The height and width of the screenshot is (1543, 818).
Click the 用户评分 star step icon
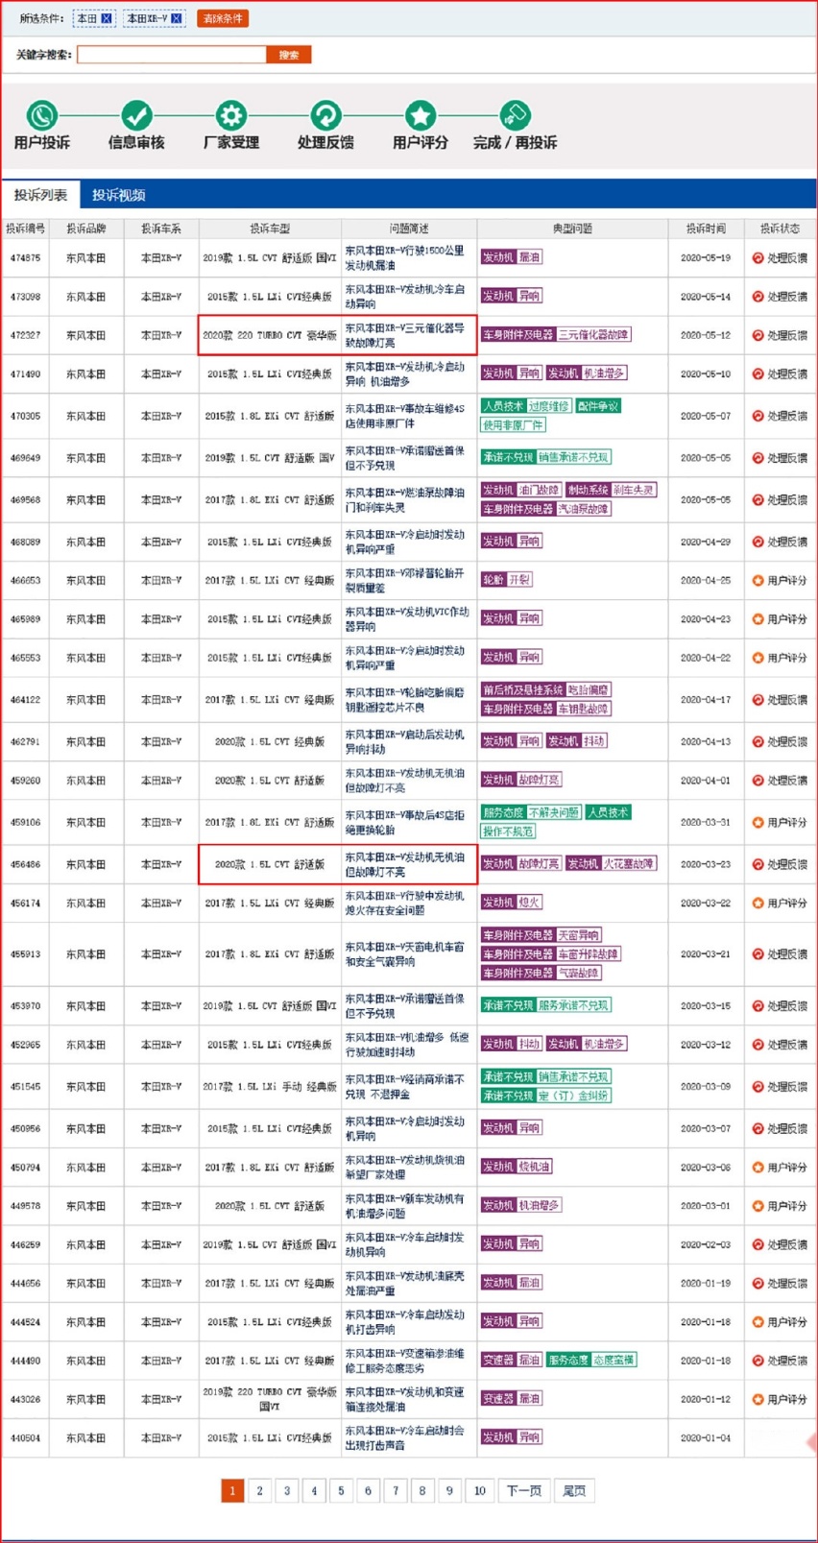pos(420,116)
